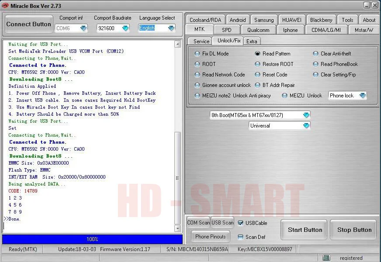Switch to the Blackberry tab
This screenshot has height=262, width=381.
(x=321, y=20)
